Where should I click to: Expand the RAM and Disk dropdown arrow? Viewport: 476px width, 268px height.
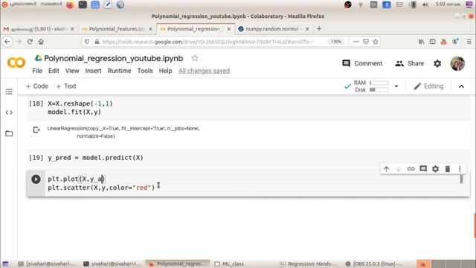click(396, 86)
